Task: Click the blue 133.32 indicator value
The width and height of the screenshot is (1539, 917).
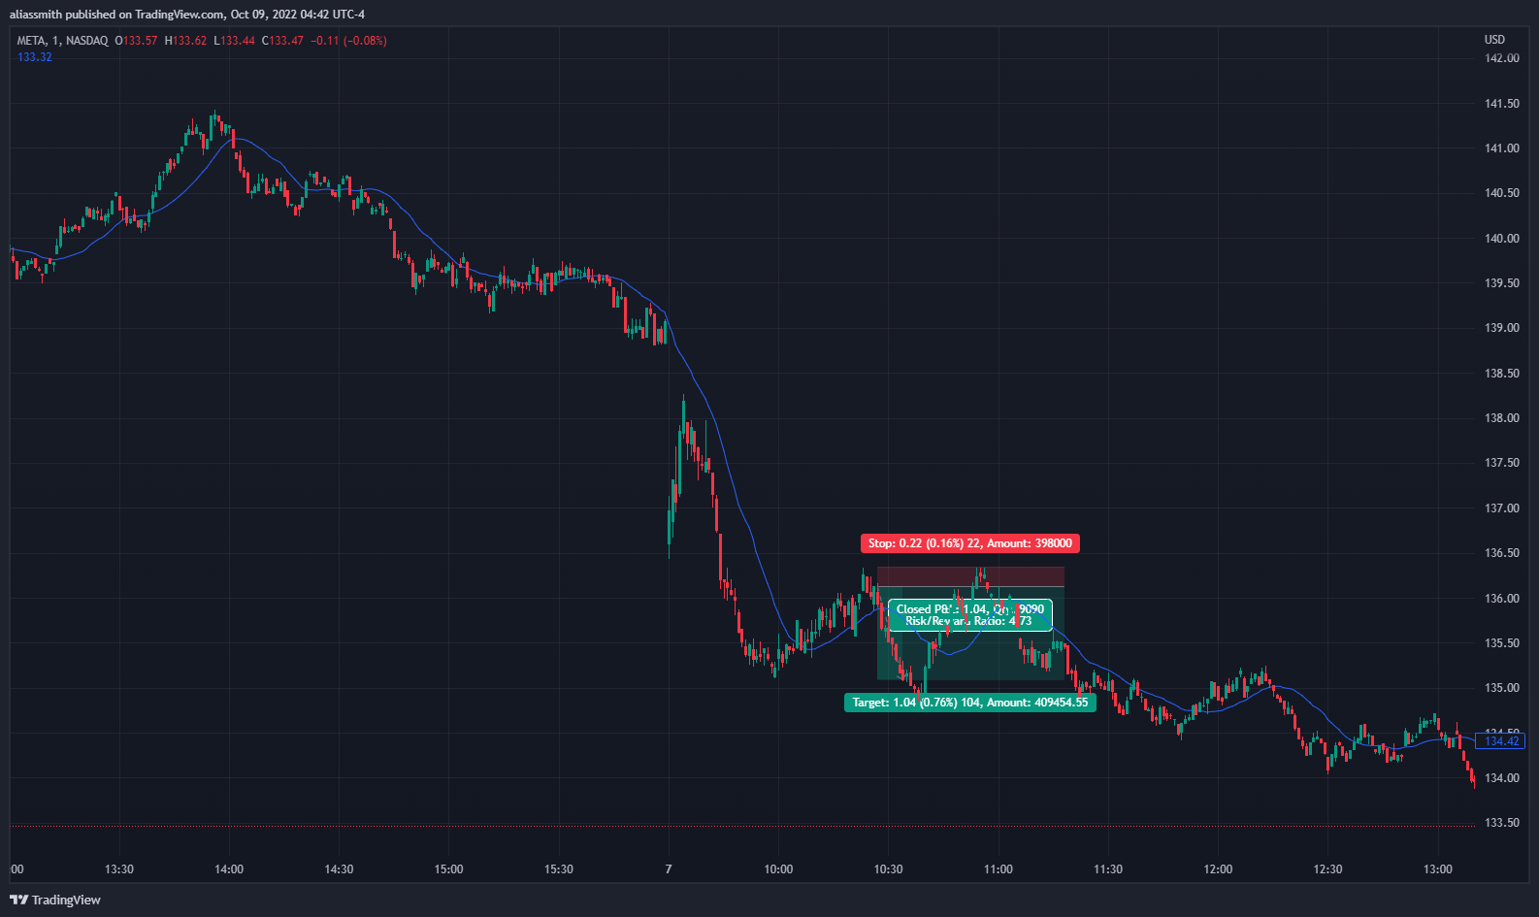Action: pyautogui.click(x=35, y=57)
